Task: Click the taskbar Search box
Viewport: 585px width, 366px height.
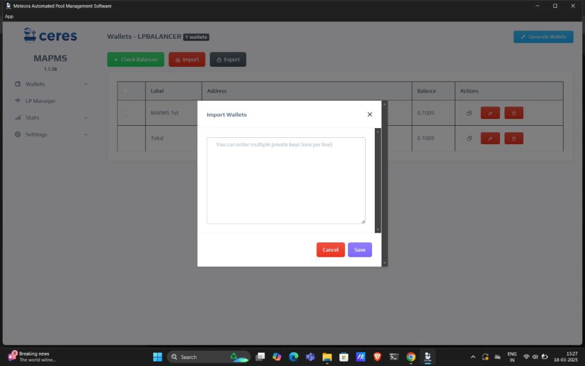Action: (209, 357)
